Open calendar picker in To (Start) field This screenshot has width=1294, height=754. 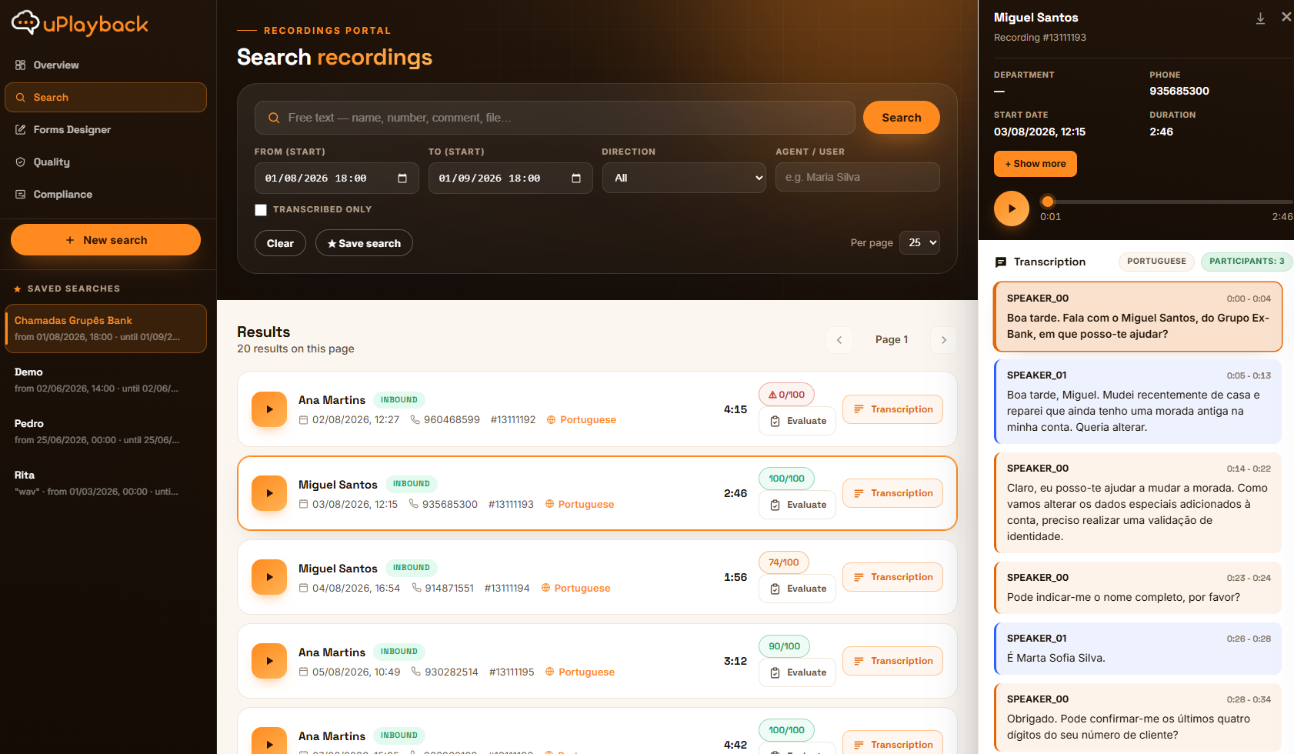[x=576, y=178]
